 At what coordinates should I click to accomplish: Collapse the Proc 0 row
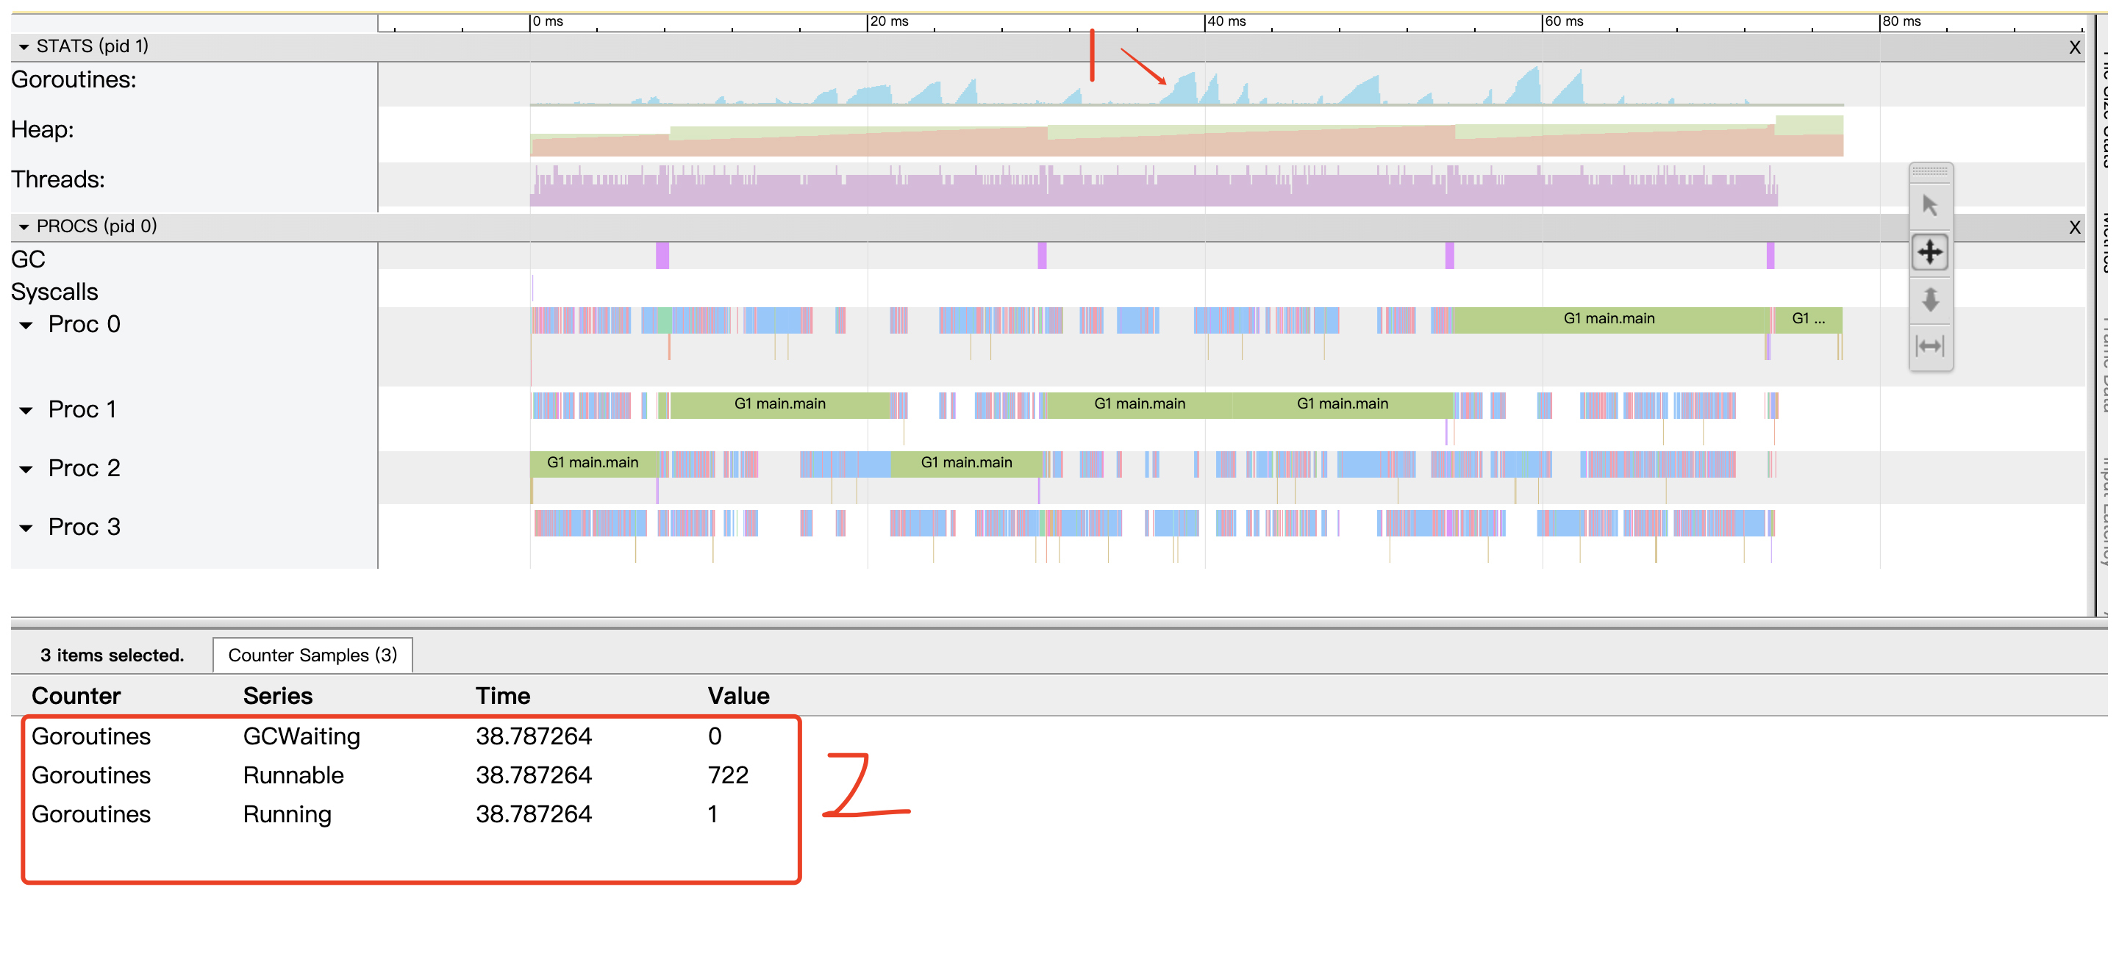tap(26, 326)
